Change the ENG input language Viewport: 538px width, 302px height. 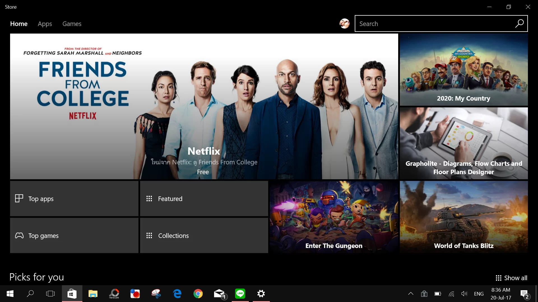coord(479,294)
